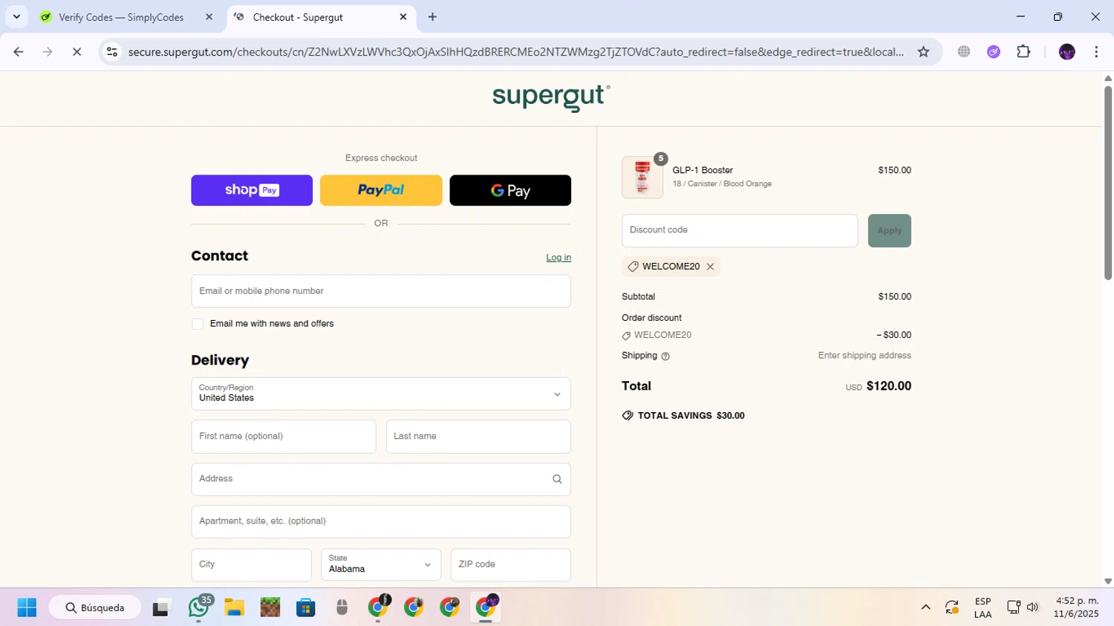Remove the WELCOME20 discount code tag
The height and width of the screenshot is (626, 1114).
point(710,267)
